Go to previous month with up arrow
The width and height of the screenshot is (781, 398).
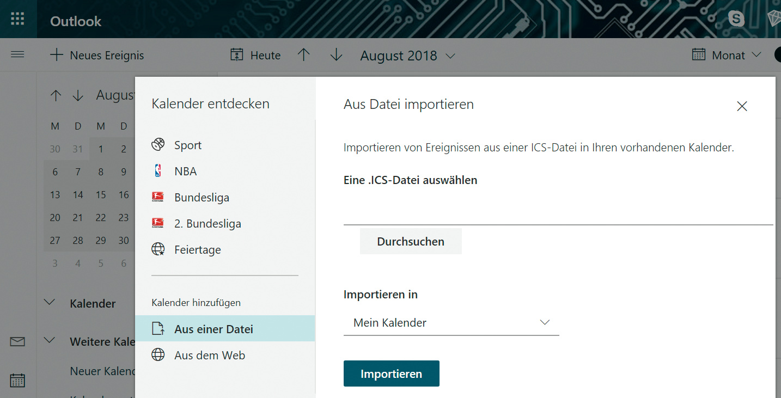click(x=304, y=55)
